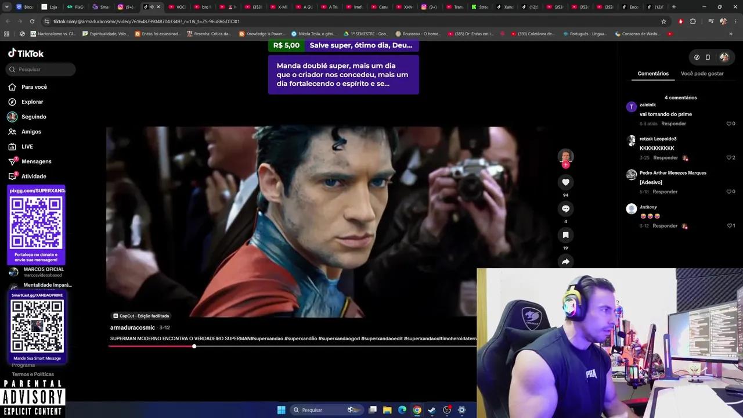The image size is (743, 418).
Task: Reply to Anthony's comment
Action: tap(665, 226)
